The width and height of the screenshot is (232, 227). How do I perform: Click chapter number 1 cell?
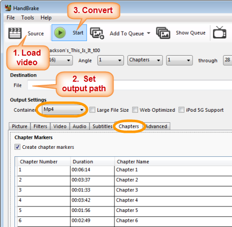pyautogui.click(x=44, y=171)
